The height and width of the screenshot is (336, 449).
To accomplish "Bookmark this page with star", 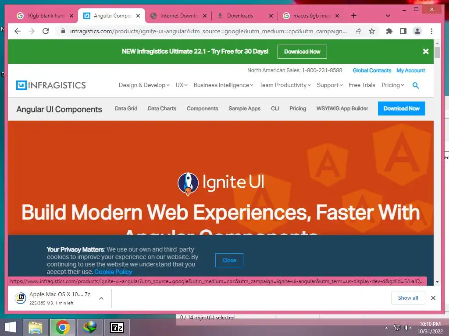I will point(372,31).
